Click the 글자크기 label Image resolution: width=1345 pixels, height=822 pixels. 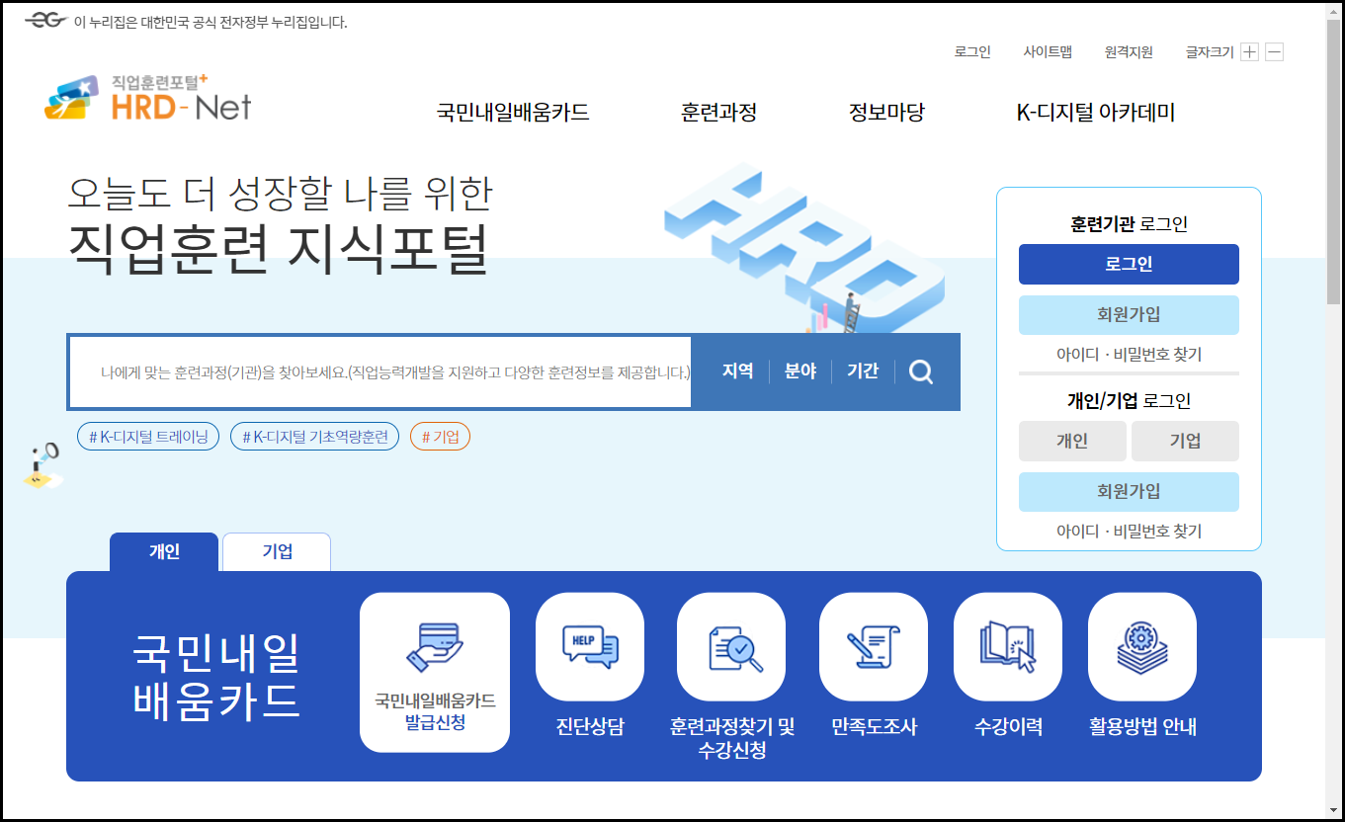(1210, 52)
